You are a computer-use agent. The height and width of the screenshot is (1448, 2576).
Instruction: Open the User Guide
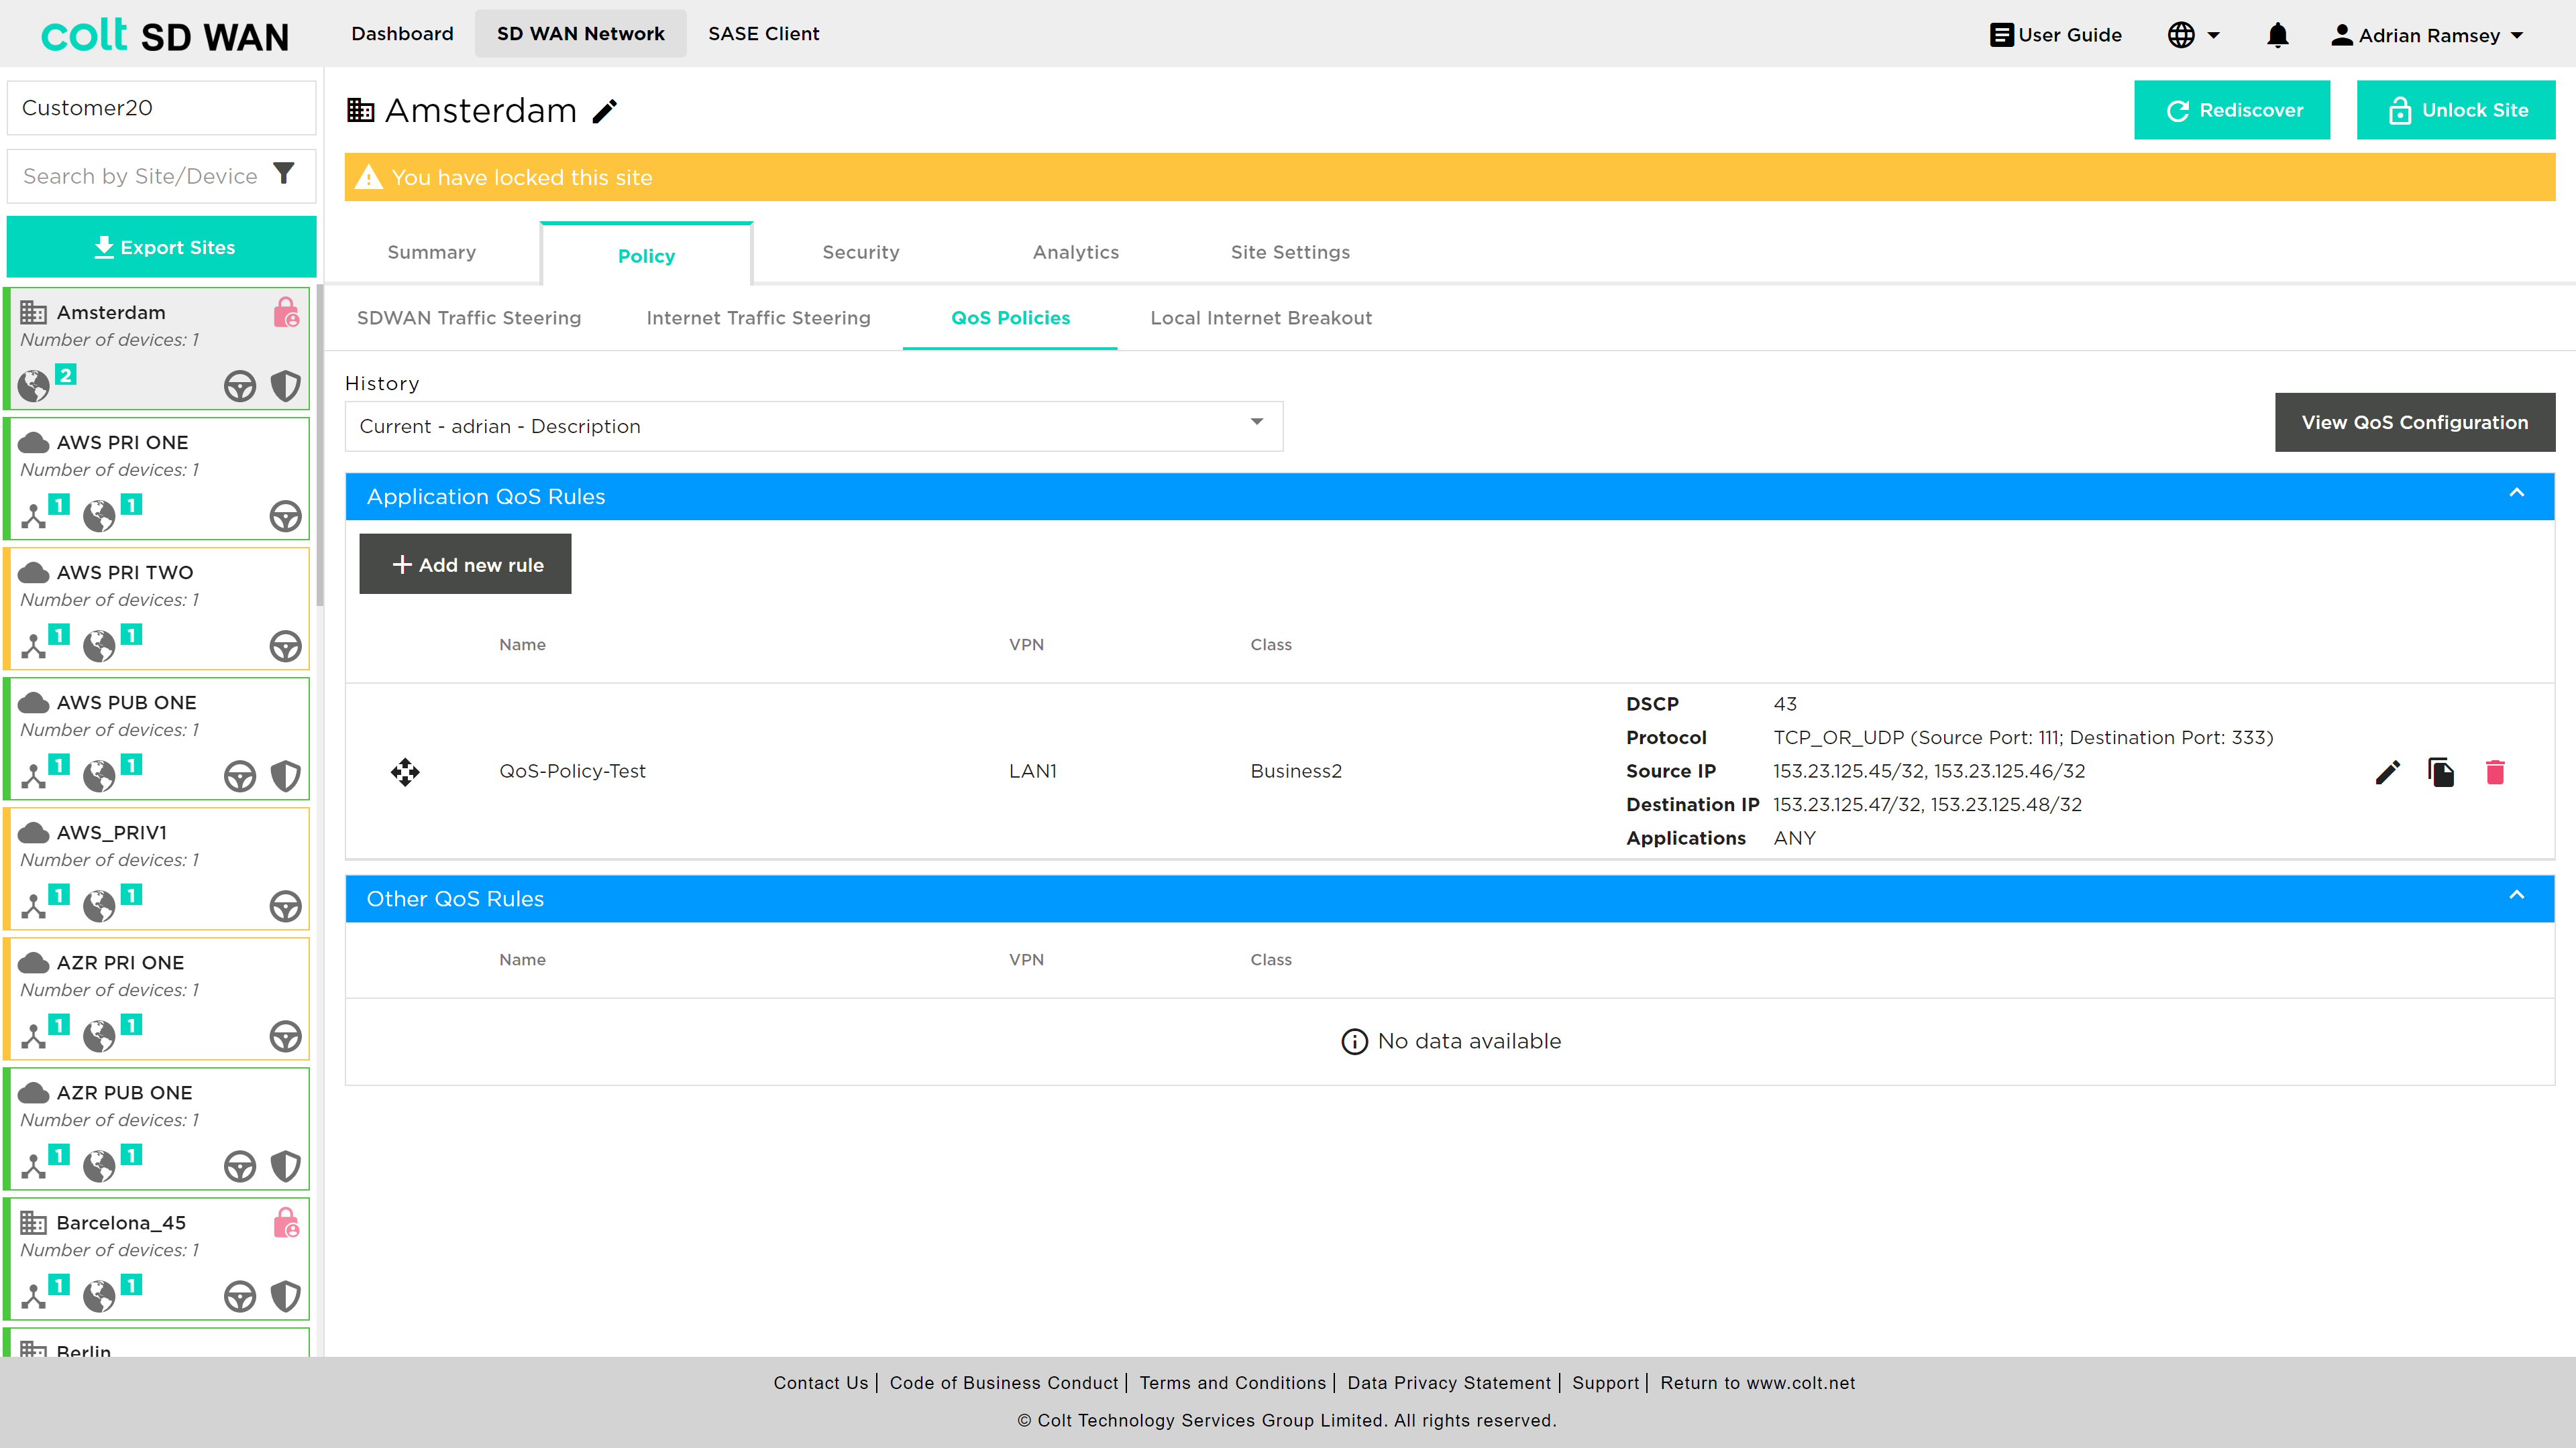2056,35
